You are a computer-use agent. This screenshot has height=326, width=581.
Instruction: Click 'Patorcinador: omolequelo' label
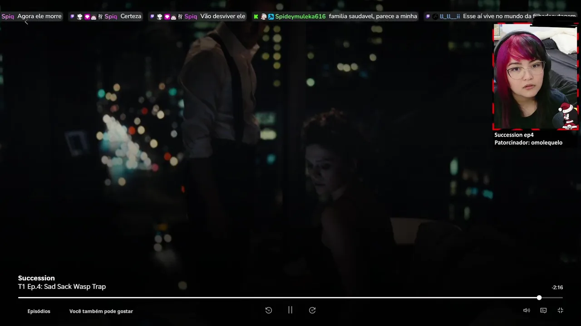[x=528, y=143]
